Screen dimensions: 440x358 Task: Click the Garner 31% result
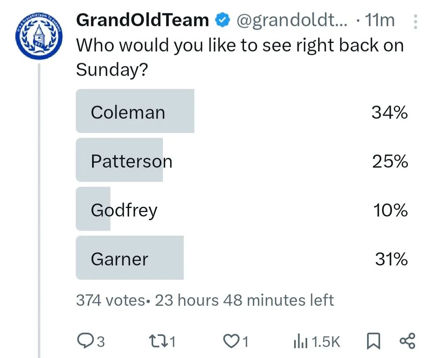(391, 259)
